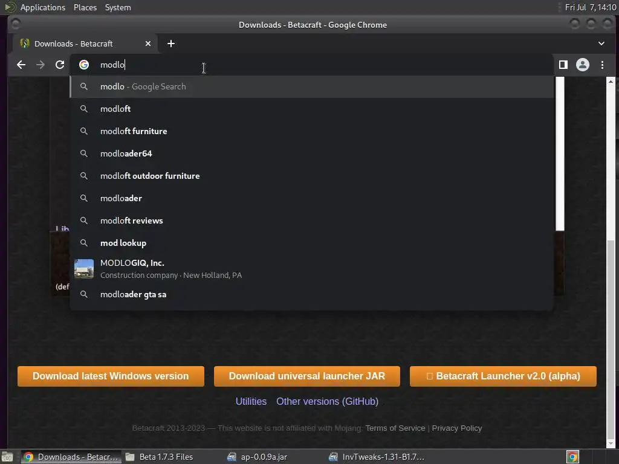Open Other versions (GitHub) link
Image resolution: width=619 pixels, height=464 pixels.
coord(327,402)
